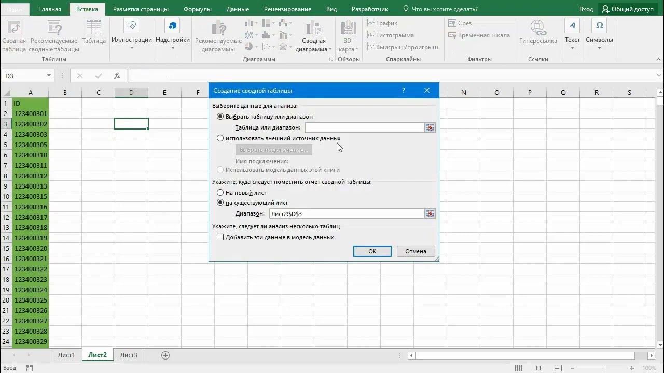Switch to the Разработчик tab
Screen dimensions: 664x373
369,9
